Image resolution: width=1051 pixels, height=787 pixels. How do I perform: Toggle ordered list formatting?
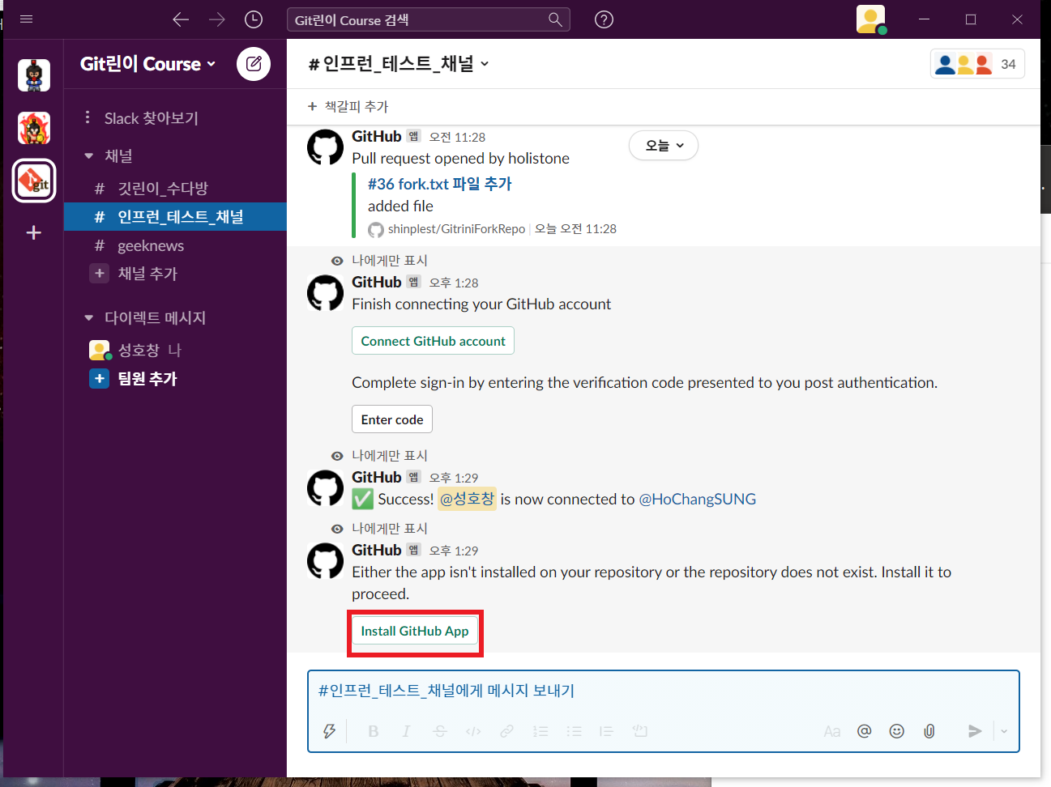(540, 731)
